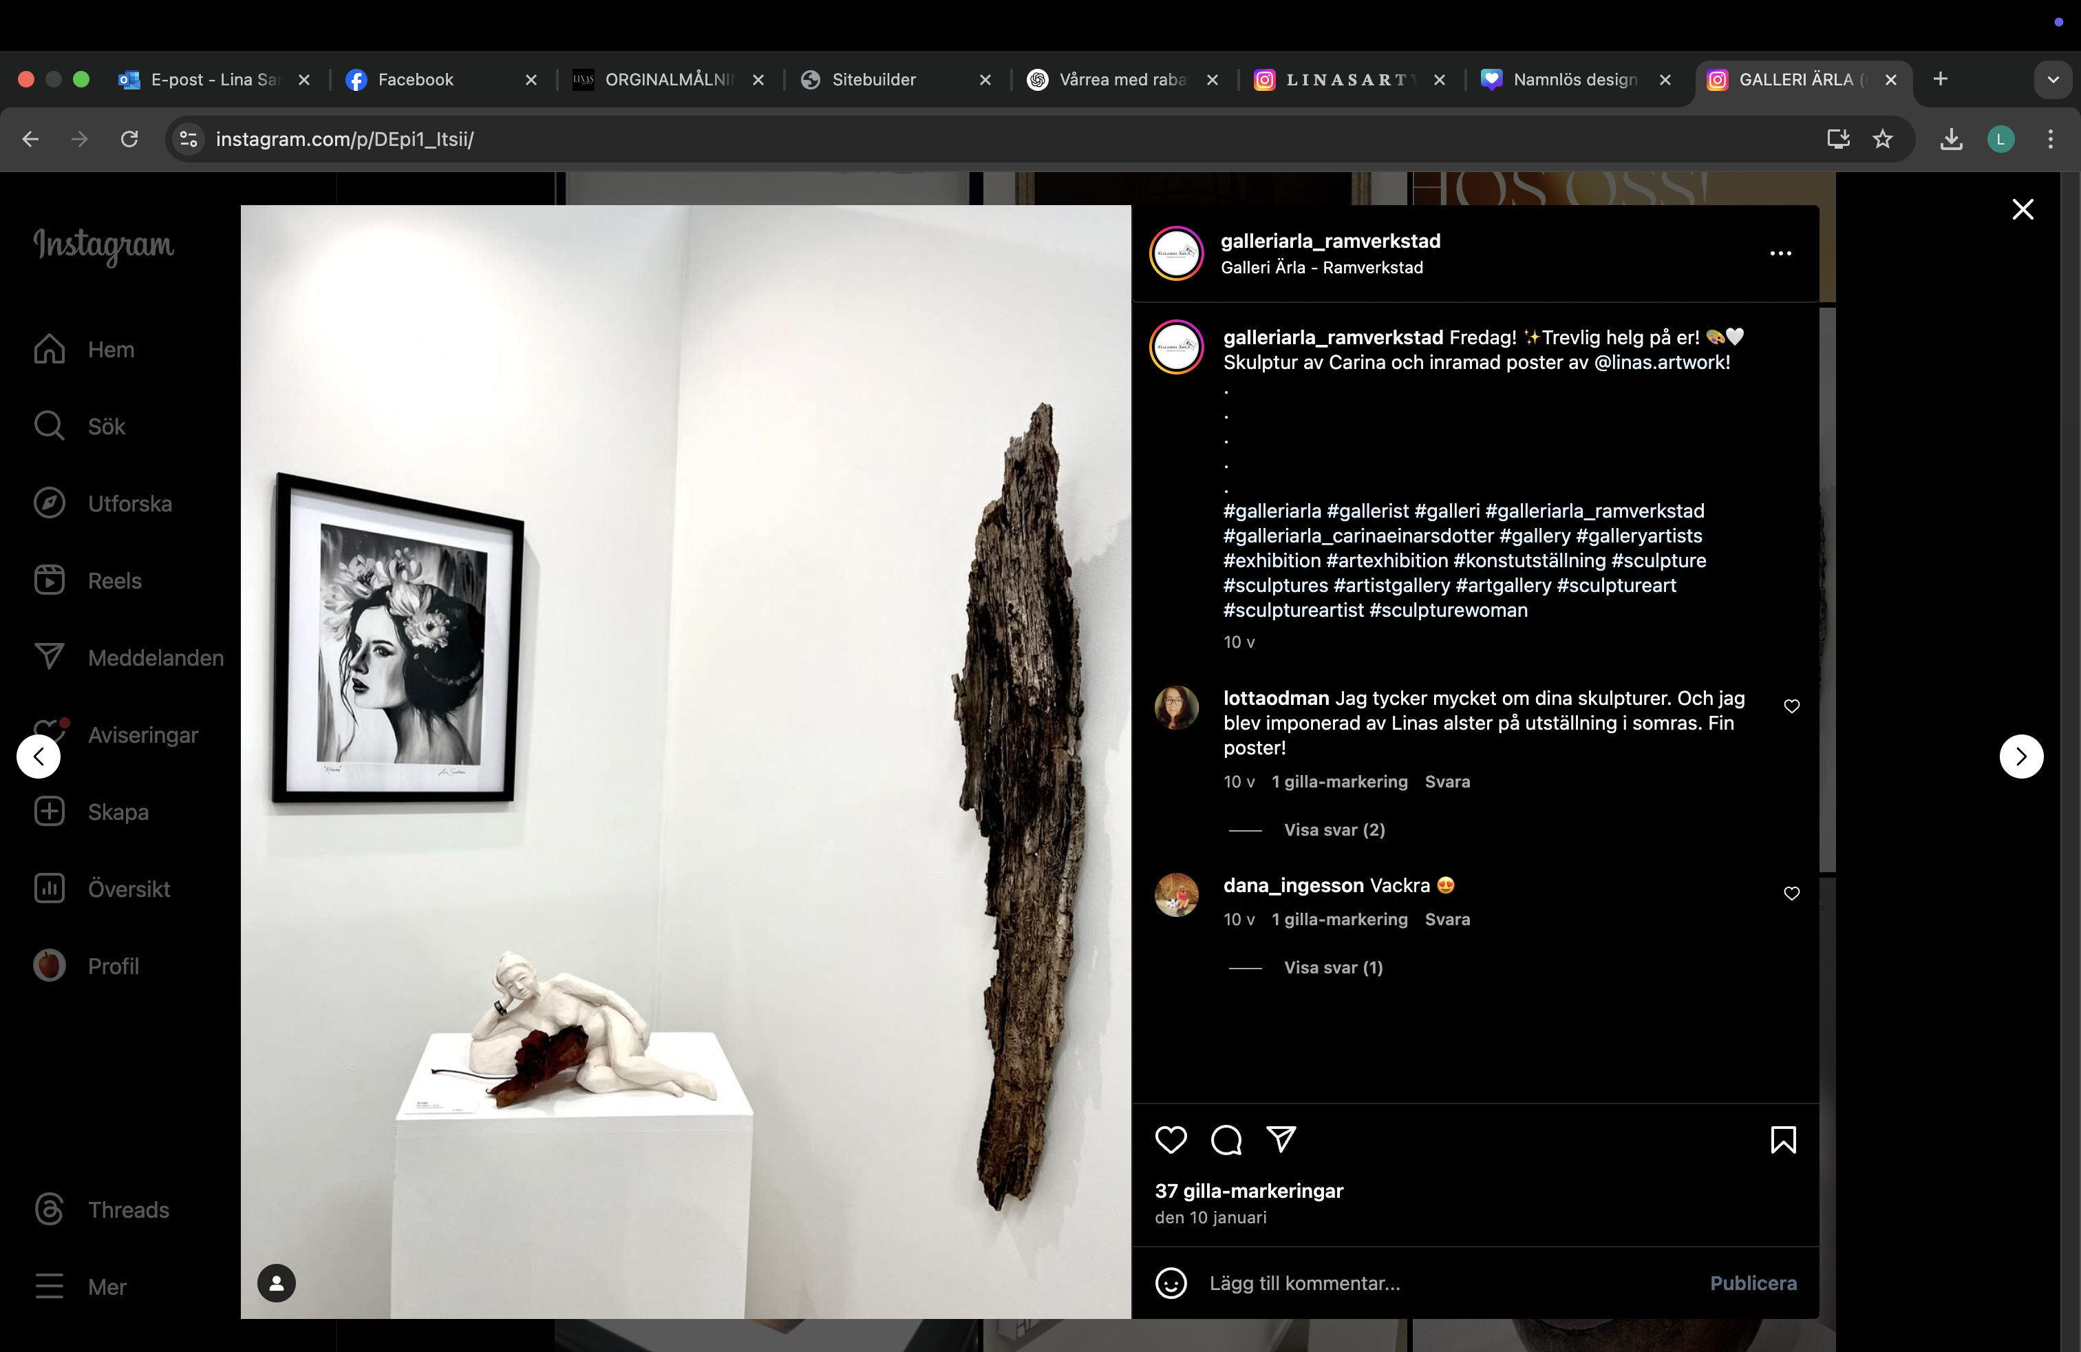
Task: Bookmark this page with star icon
Action: coord(1883,138)
